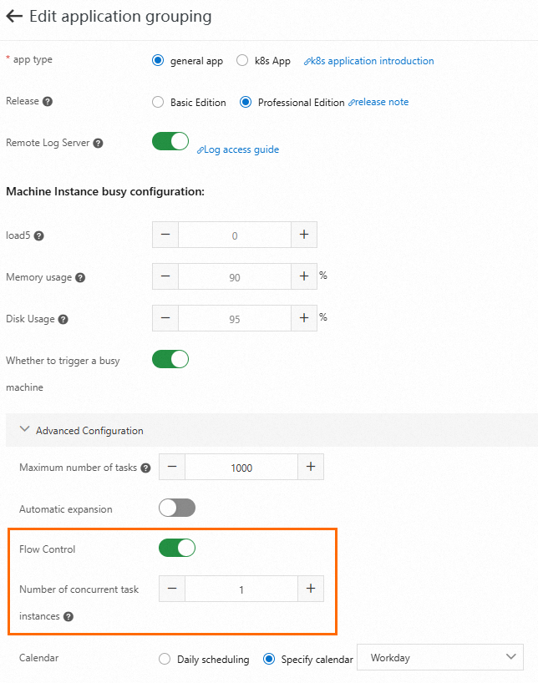Disable the Flow Control toggle
The image size is (538, 683).
coord(176,549)
